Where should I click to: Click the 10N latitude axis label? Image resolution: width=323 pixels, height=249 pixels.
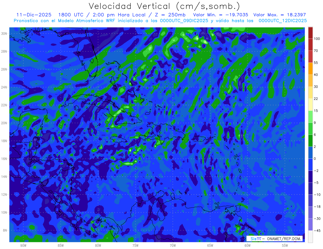click(5, 212)
